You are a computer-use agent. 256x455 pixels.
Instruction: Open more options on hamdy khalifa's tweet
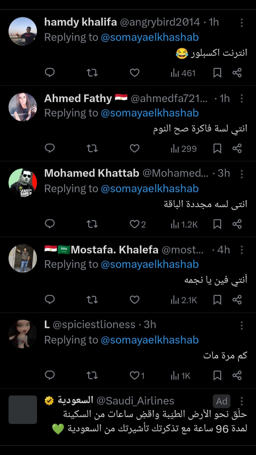[x=242, y=23]
